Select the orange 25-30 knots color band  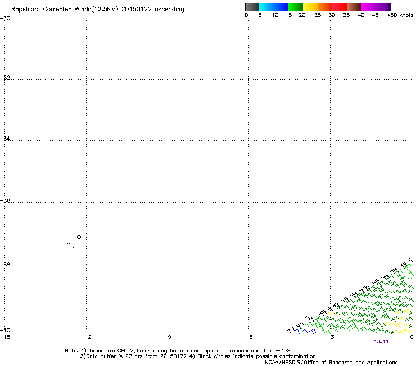[325, 7]
